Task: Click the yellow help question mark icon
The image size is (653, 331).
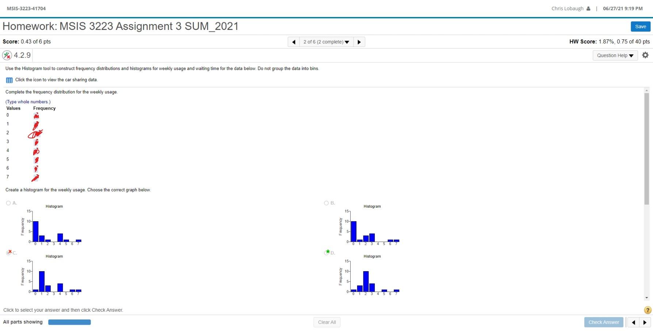Action: click(646, 310)
